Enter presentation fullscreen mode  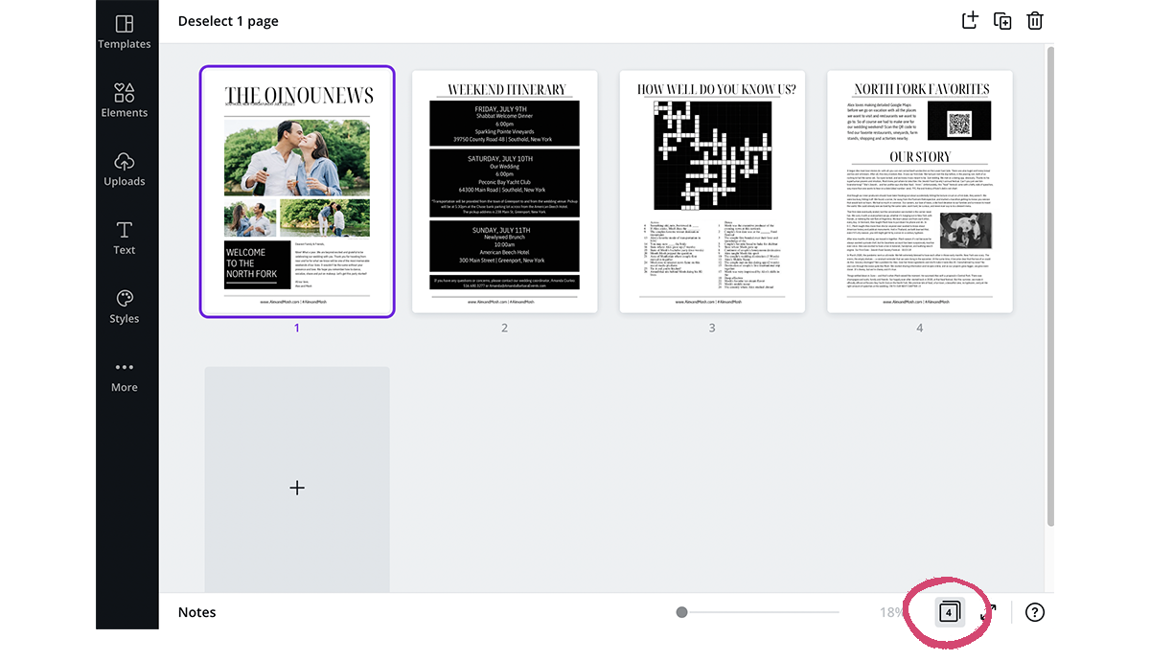pyautogui.click(x=989, y=612)
